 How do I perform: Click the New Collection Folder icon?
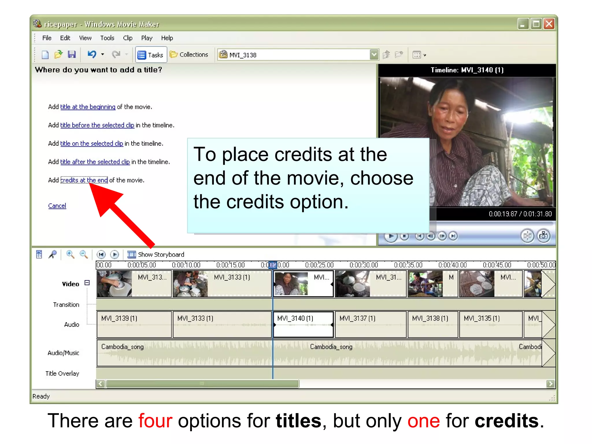point(399,54)
